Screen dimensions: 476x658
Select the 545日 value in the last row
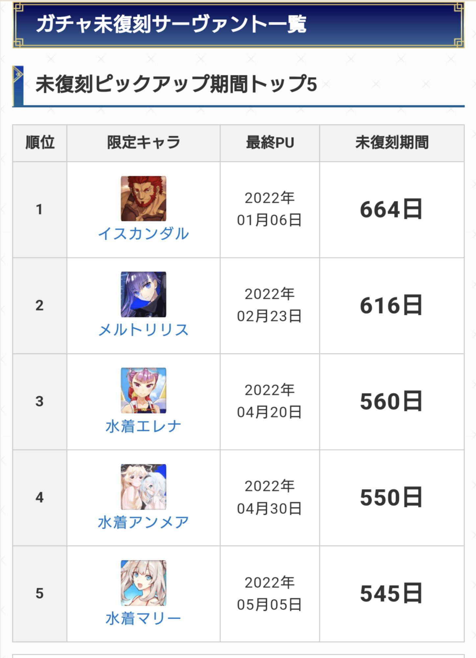pos(391,594)
